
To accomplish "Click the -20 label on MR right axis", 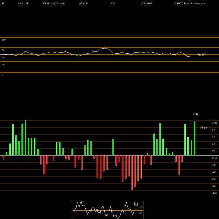I will (214, 165).
